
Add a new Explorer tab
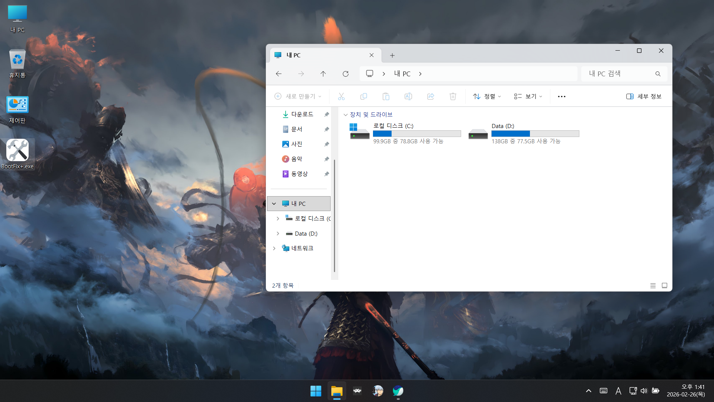coord(392,55)
